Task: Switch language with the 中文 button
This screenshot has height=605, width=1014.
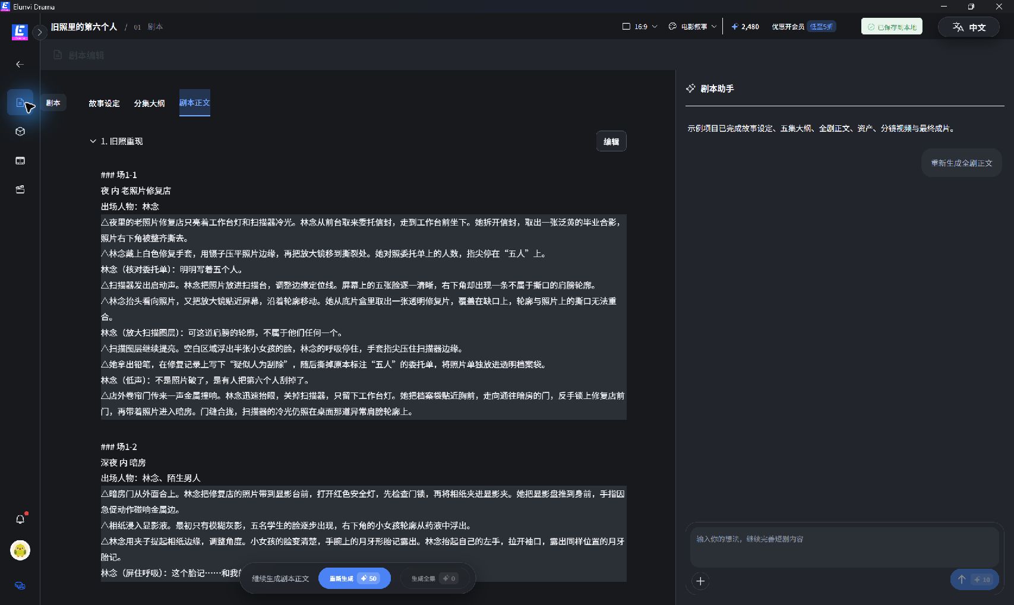Action: [968, 27]
